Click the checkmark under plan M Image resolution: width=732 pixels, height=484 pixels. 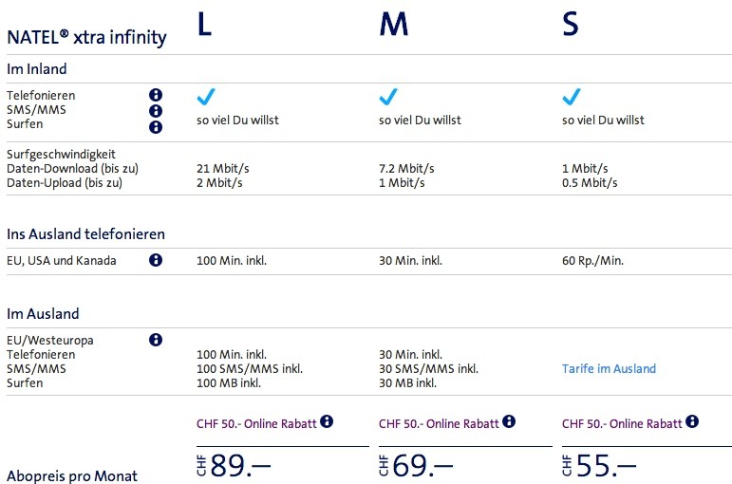coord(388,96)
